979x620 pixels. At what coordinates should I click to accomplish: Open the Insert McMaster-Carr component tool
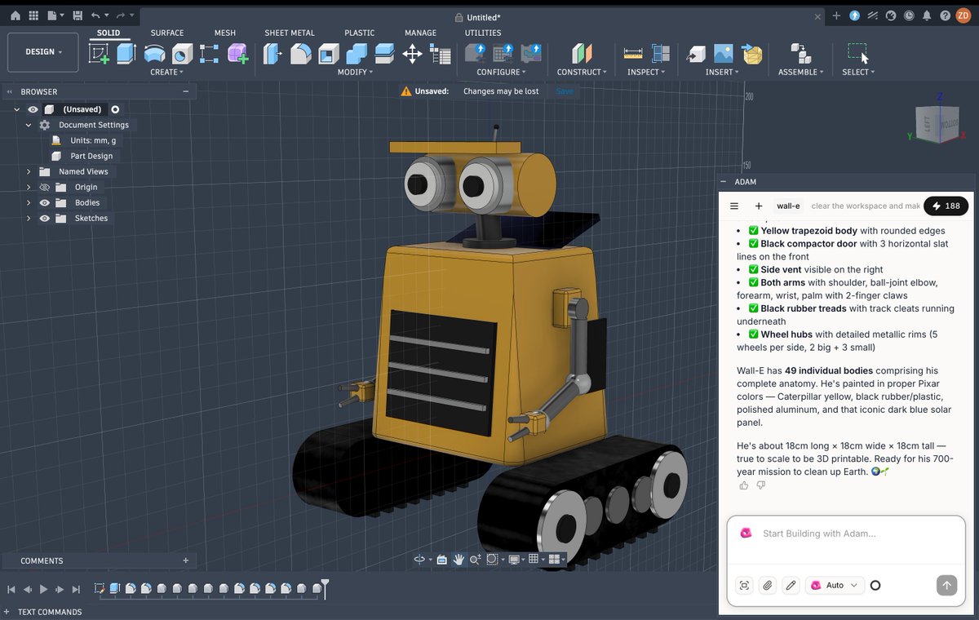(x=751, y=54)
